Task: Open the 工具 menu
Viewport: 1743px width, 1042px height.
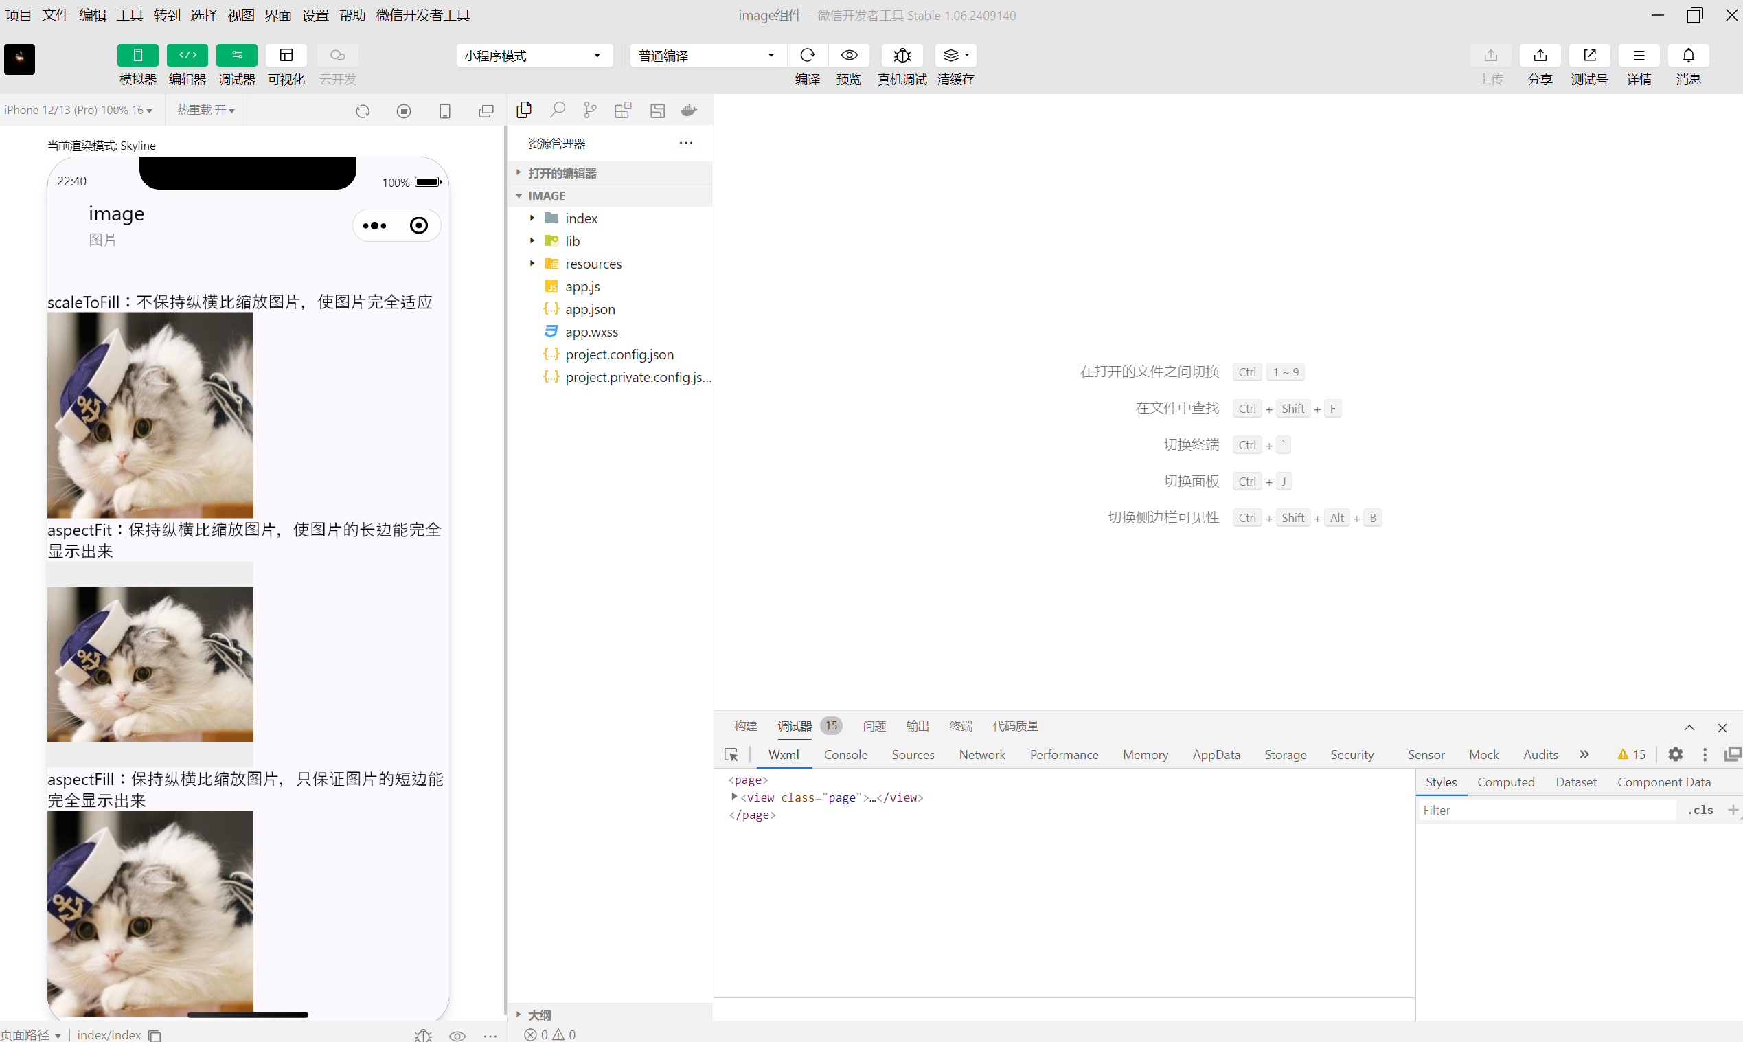Action: [129, 14]
